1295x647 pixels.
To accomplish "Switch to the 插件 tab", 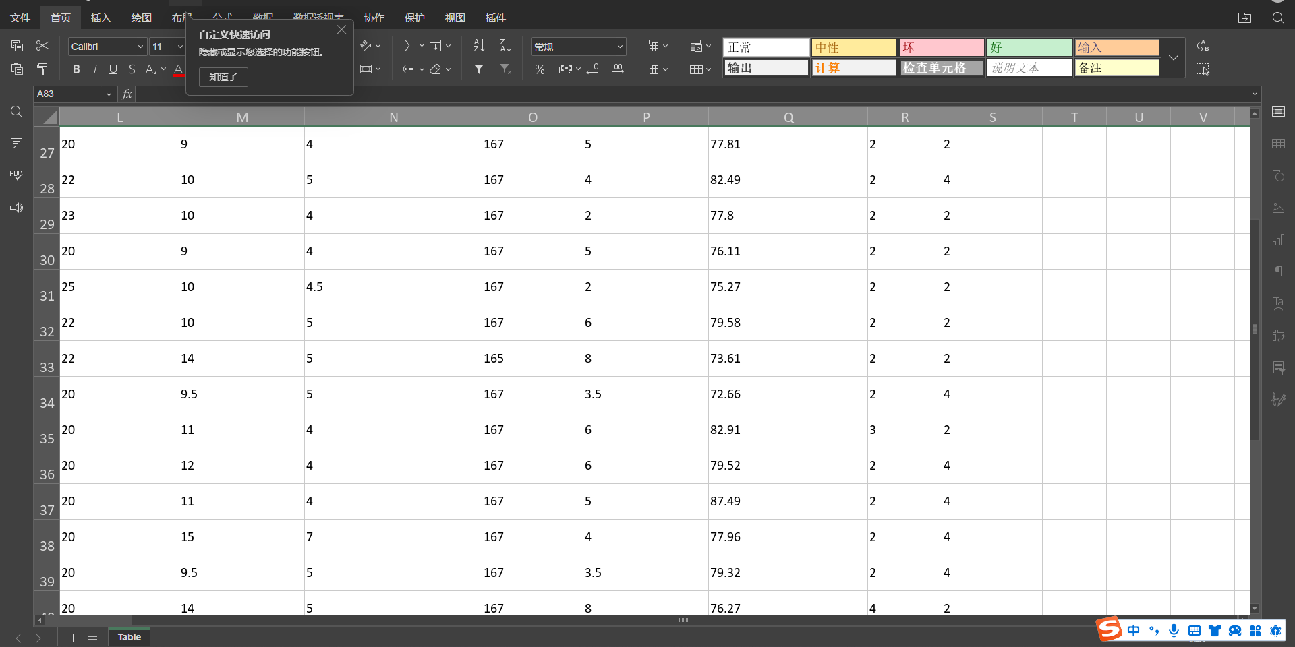I will tap(495, 18).
